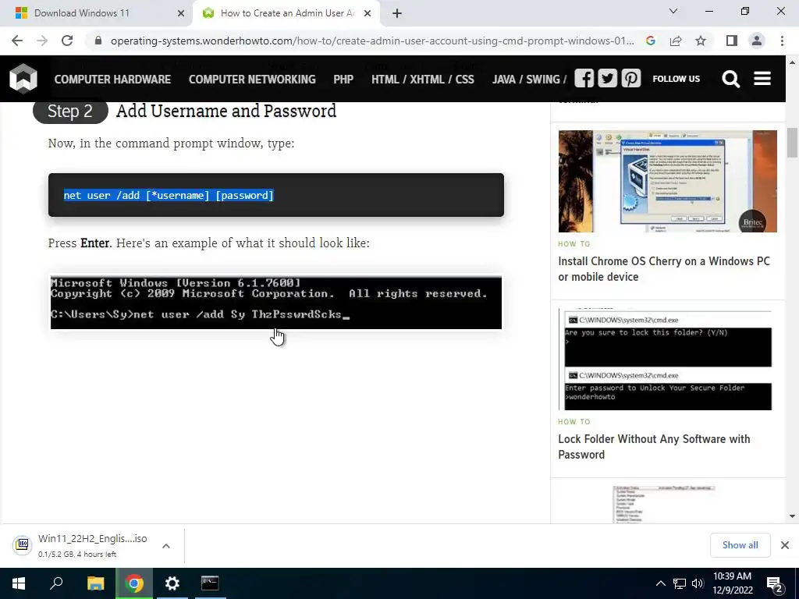
Task: Click the scrollbar up arrow
Action: (x=793, y=62)
